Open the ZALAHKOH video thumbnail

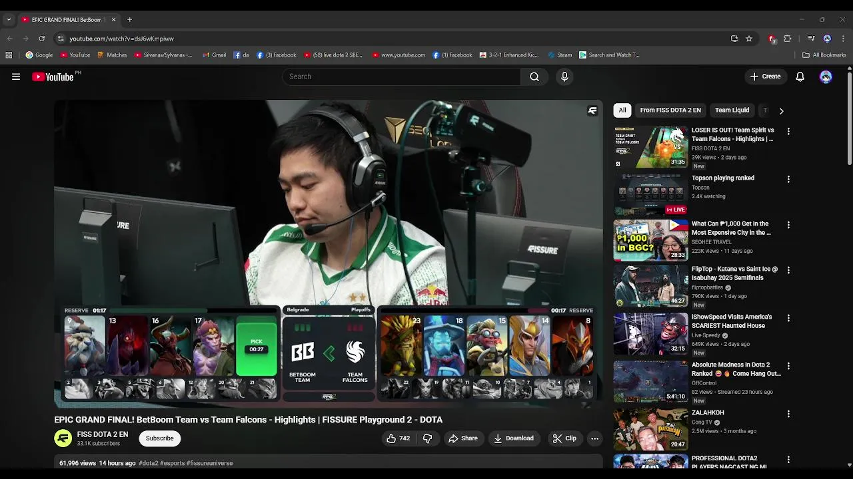coord(650,430)
